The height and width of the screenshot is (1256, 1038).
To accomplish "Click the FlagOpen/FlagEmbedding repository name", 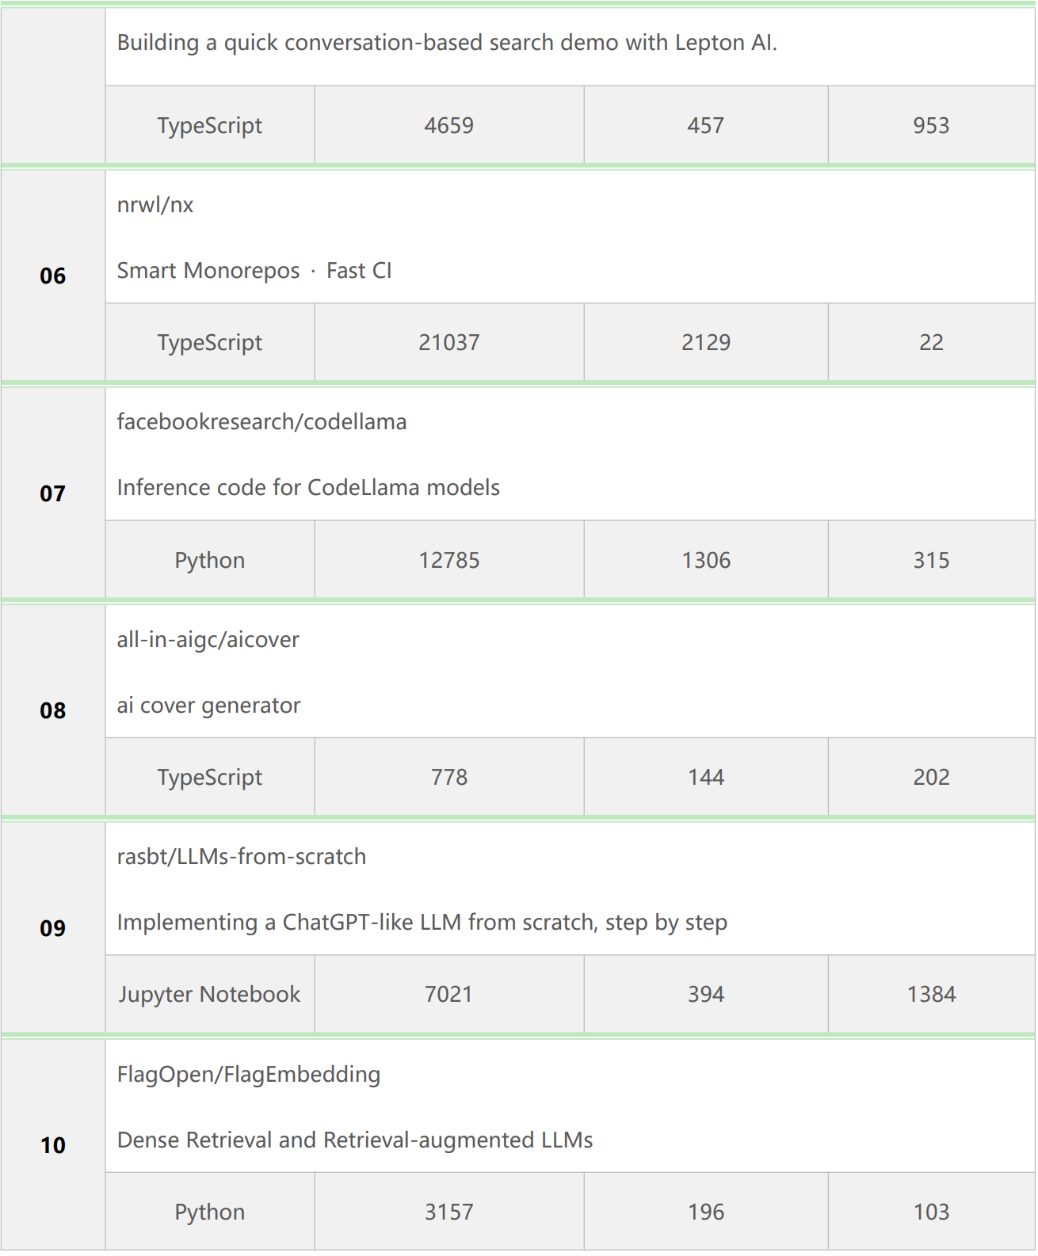I will tap(248, 1075).
